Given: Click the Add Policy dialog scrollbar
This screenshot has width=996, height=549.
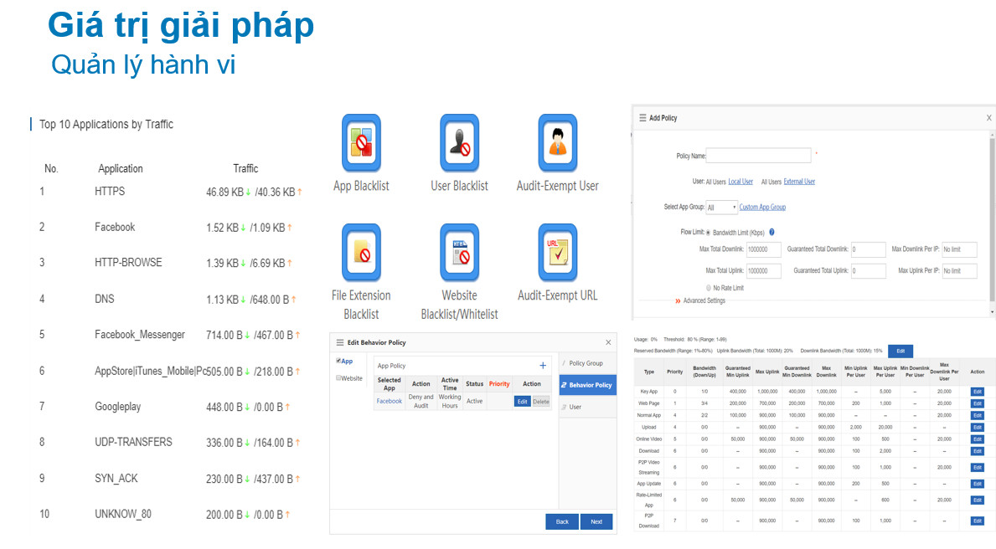Looking at the screenshot, I should (x=992, y=218).
